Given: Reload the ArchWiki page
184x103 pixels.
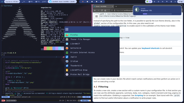Looking at the screenshot, I should point(102,10).
